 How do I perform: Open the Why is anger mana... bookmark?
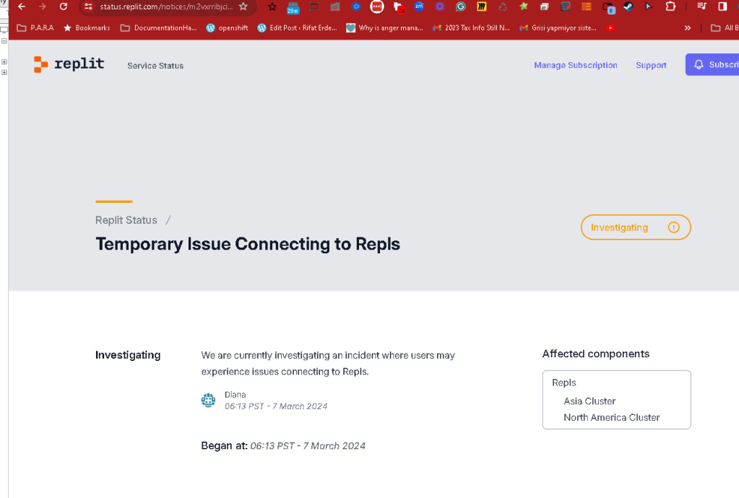(384, 27)
